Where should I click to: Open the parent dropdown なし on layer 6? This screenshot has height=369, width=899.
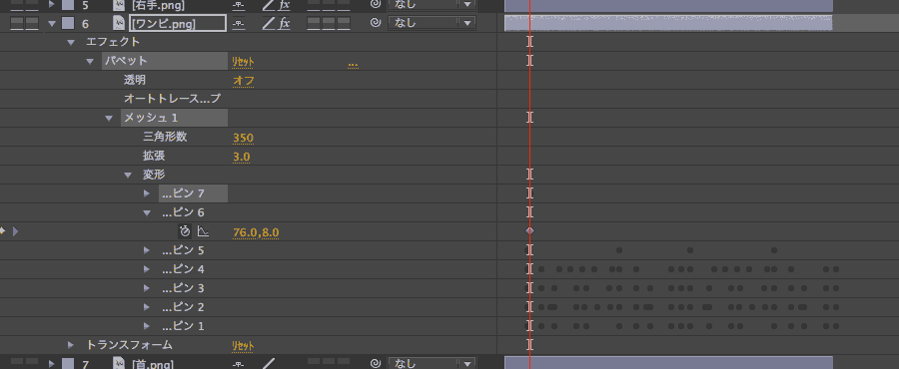tap(432, 24)
